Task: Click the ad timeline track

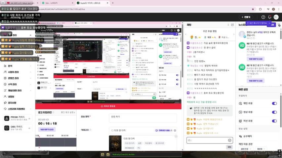Action: [x=56, y=142]
